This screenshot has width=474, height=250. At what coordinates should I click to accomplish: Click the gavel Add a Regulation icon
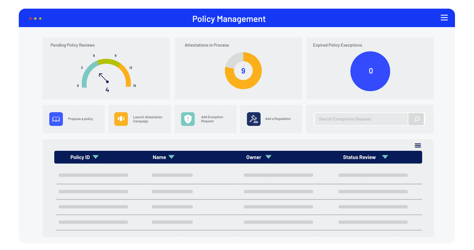click(254, 119)
